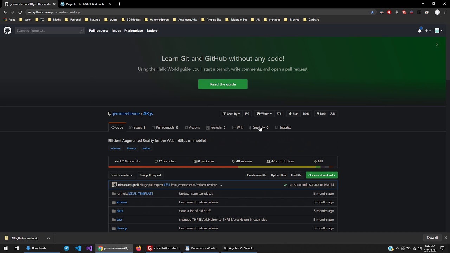Click the browser address bar URL
Screen dimensions: 450x253
[x=57, y=12]
